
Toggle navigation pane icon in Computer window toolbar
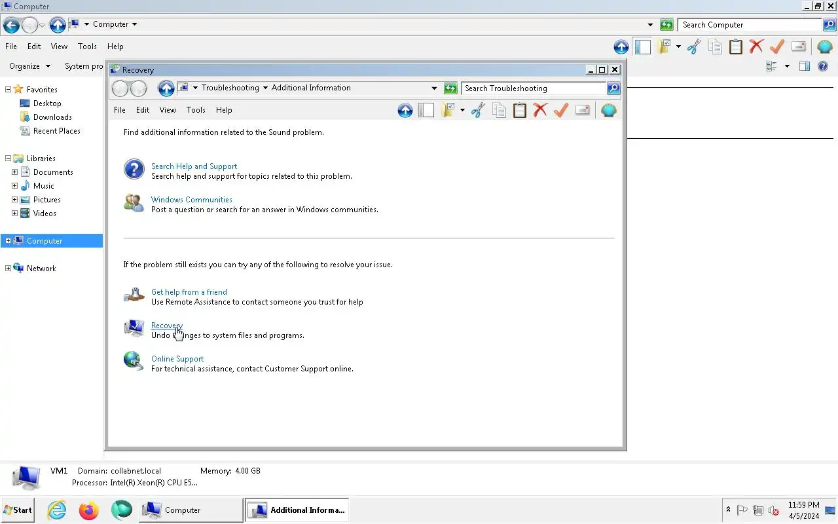(643, 47)
